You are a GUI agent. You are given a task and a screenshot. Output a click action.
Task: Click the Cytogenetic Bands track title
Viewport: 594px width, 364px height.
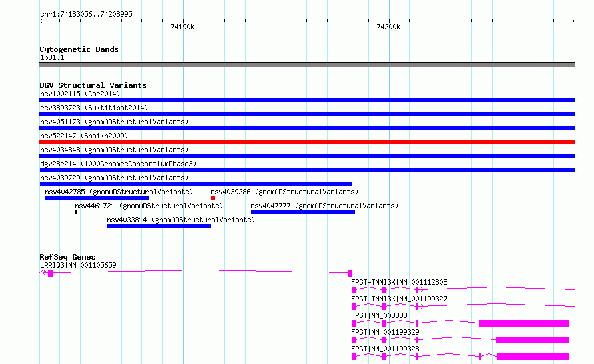tap(79, 49)
